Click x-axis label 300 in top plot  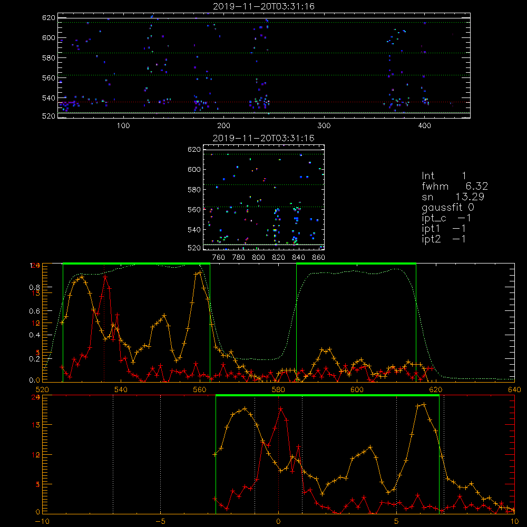click(x=324, y=126)
